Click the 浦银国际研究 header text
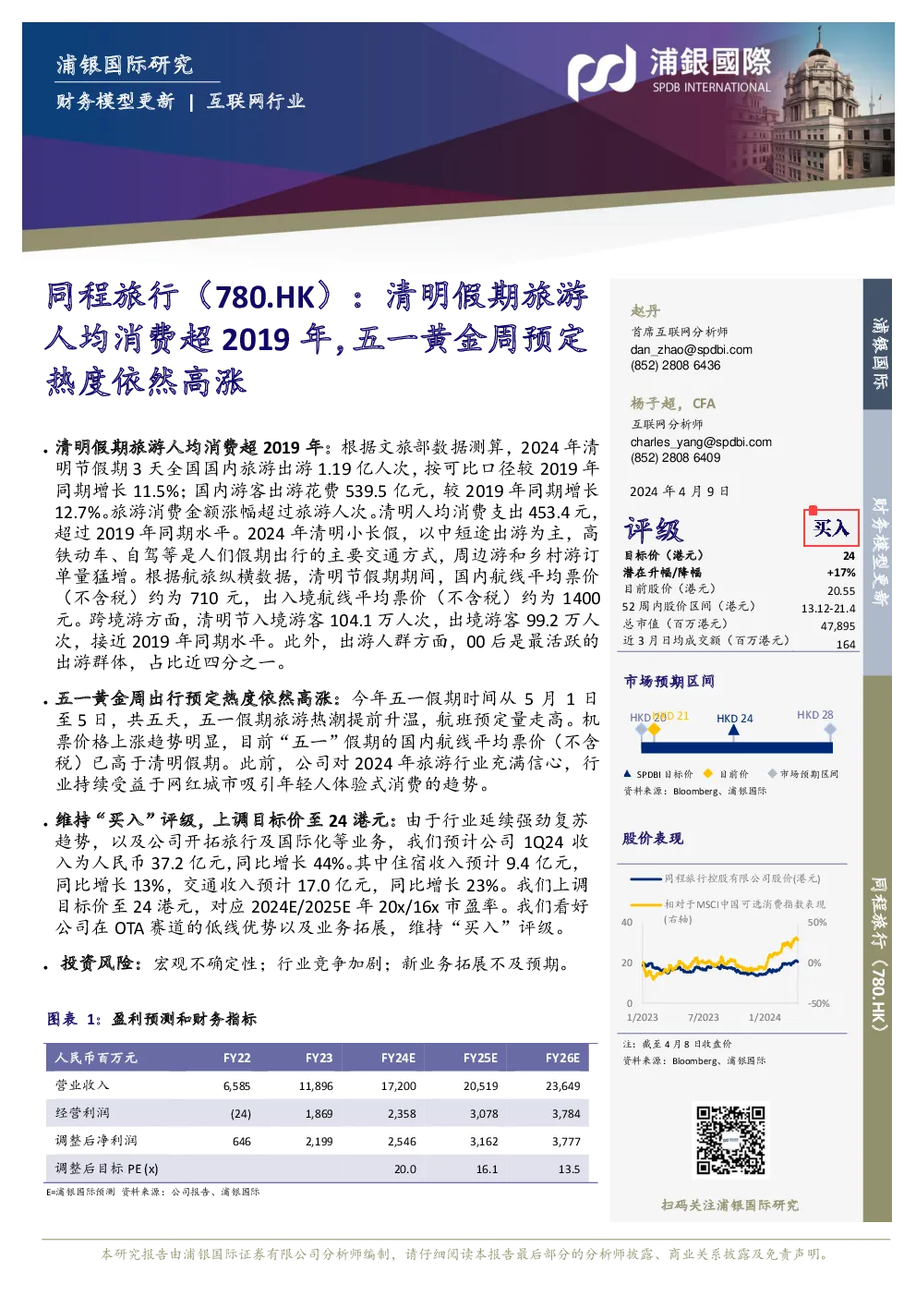The image size is (916, 1296). click(x=124, y=65)
